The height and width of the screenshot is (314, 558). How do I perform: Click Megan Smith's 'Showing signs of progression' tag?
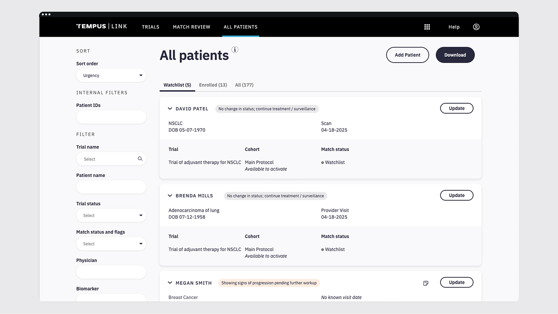click(x=269, y=283)
